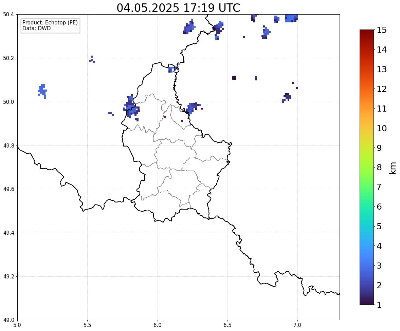The width and height of the screenshot is (400, 331).
Task: Select the latitude tick label 50.0
Action: pos(8,102)
